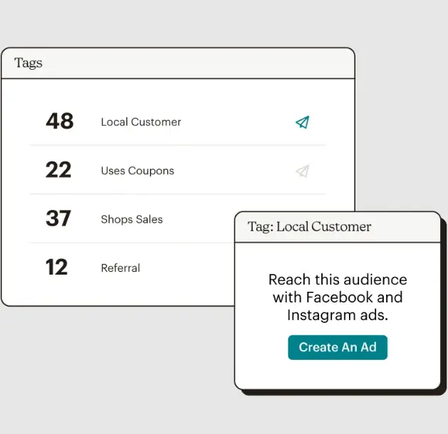Click the Create An Ad button
Viewport: 448px width, 434px height.
click(x=338, y=347)
